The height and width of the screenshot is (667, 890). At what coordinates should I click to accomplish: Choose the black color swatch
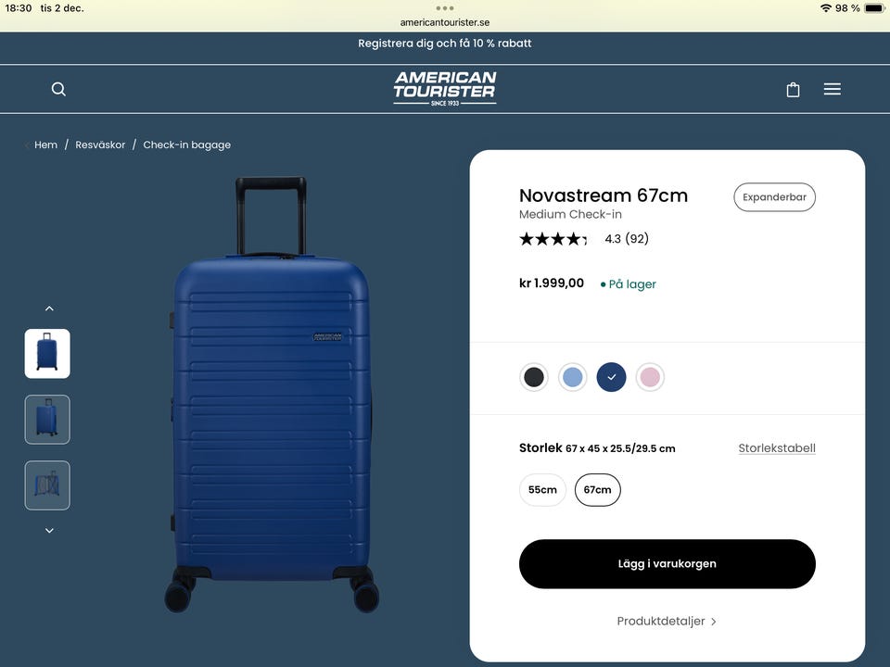pyautogui.click(x=534, y=377)
